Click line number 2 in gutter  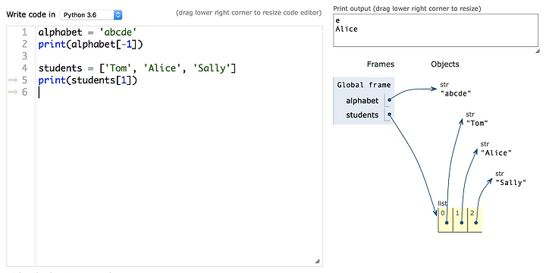pos(24,45)
